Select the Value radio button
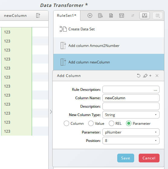This screenshot has width=168, height=169. (x=91, y=123)
